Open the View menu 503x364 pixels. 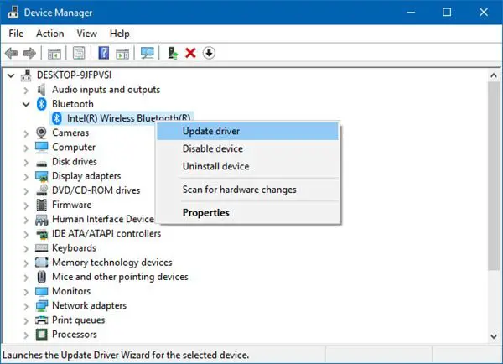[x=86, y=34]
